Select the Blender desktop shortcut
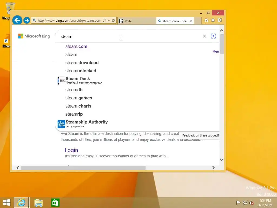This screenshot has height=208, width=277. [6, 43]
